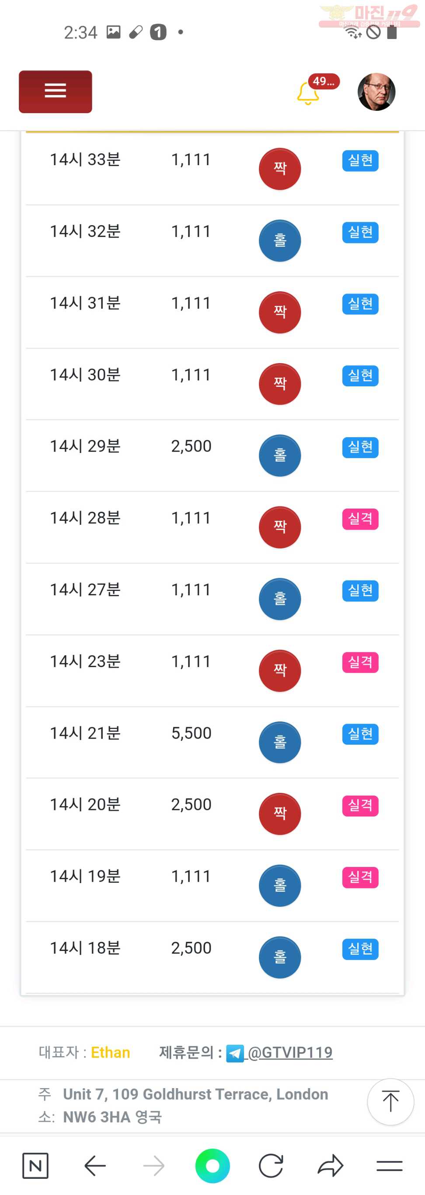Select the 14시 21분 row amount 5,500
The height and width of the screenshot is (1195, 425).
click(x=191, y=732)
